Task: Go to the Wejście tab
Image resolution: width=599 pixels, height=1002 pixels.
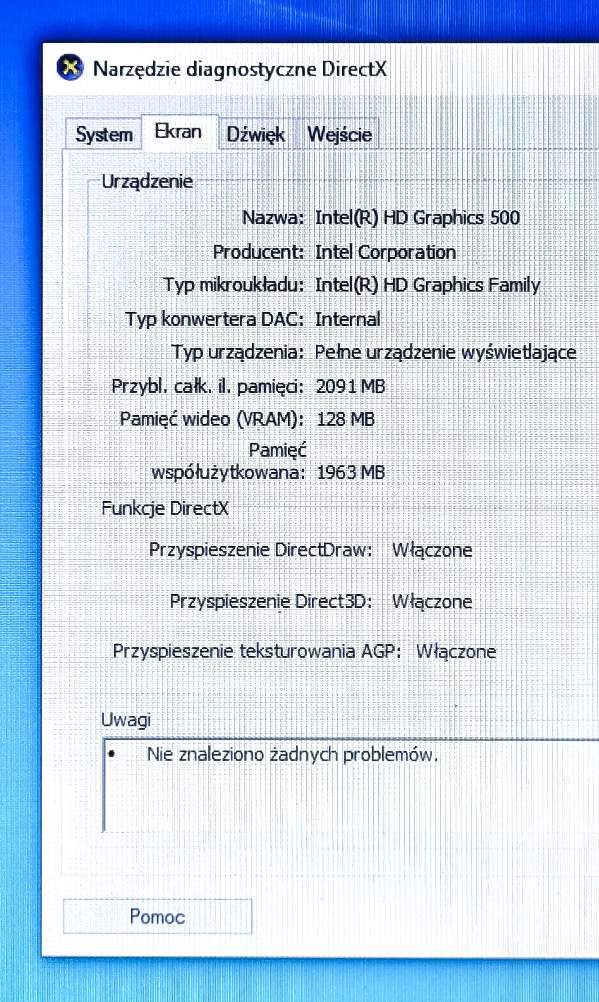Action: pos(339,134)
